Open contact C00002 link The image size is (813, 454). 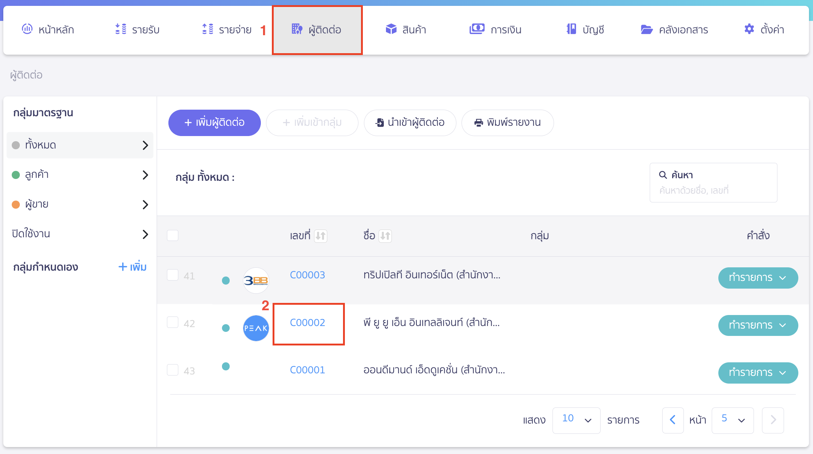[x=307, y=323]
